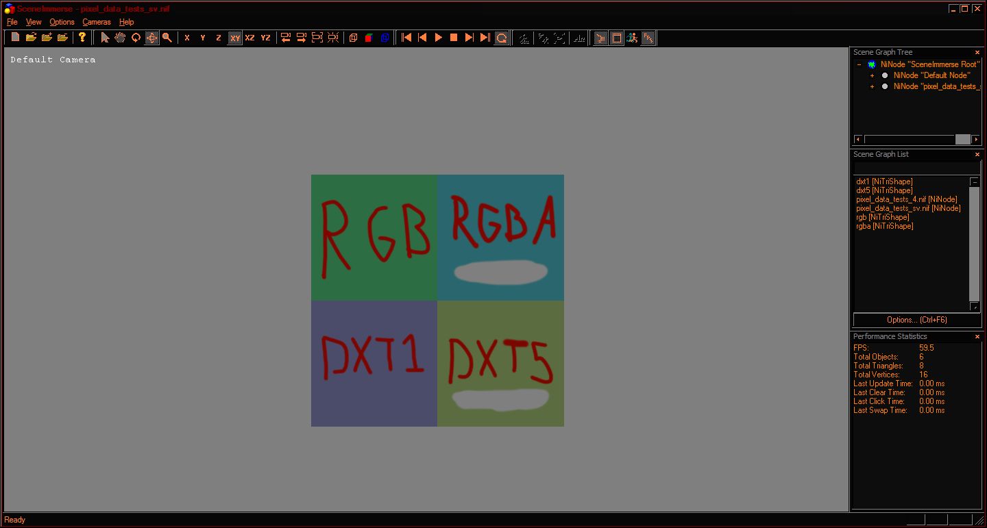Step back one frame
The height and width of the screenshot is (528, 987).
[x=422, y=38]
